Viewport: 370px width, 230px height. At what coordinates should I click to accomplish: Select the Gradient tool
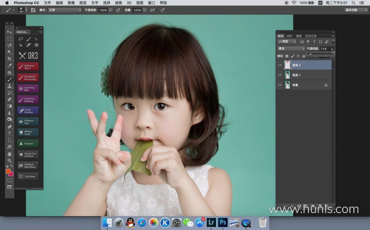(x=9, y=106)
